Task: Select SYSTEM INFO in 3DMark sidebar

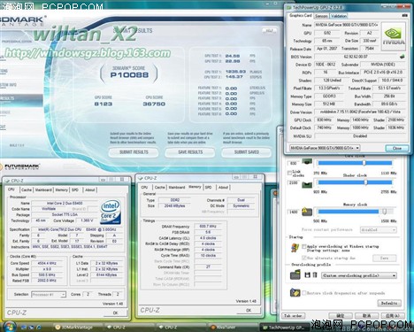Action: pyautogui.click(x=9, y=85)
